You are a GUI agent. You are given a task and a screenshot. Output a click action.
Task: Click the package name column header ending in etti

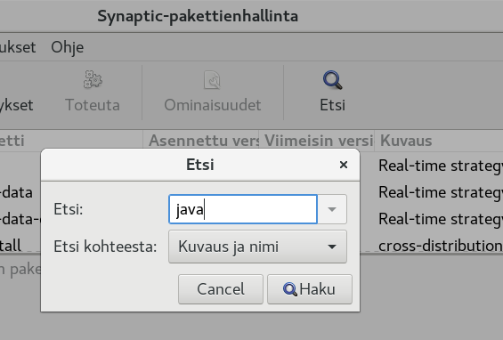(71, 141)
